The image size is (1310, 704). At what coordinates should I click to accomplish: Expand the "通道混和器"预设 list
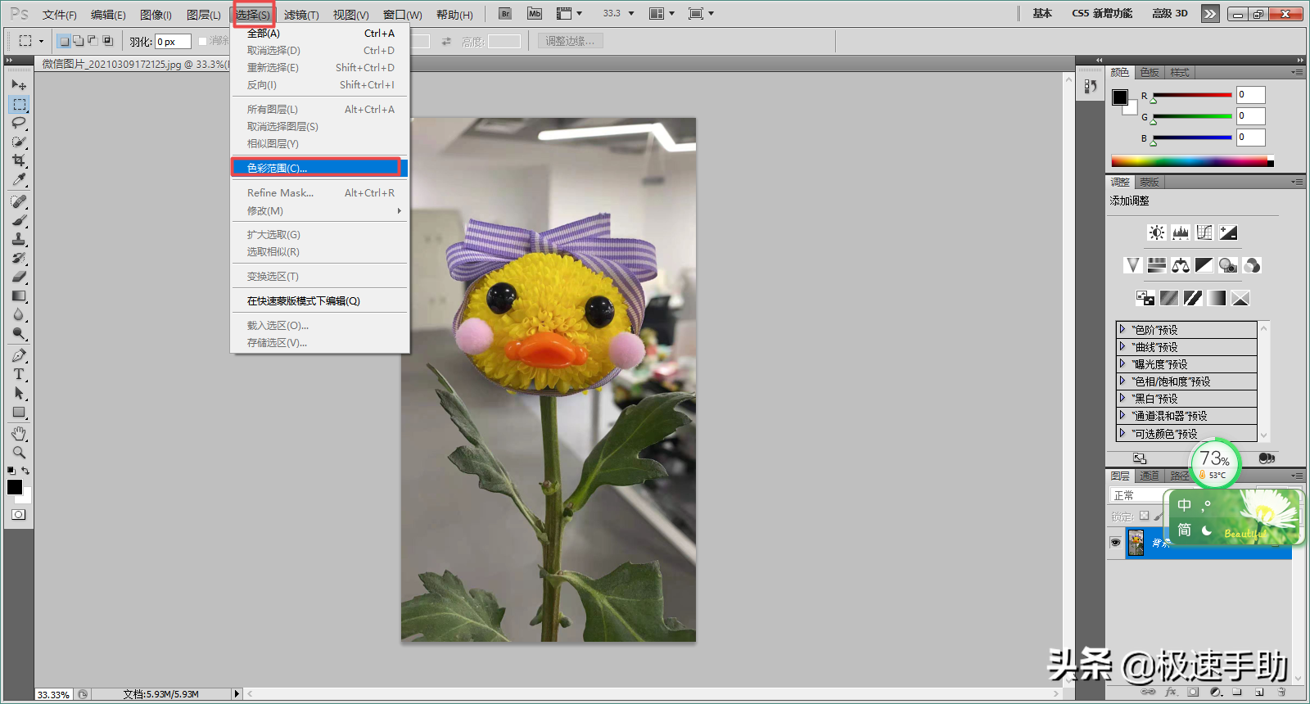point(1123,415)
